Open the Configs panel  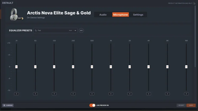[8, 105]
